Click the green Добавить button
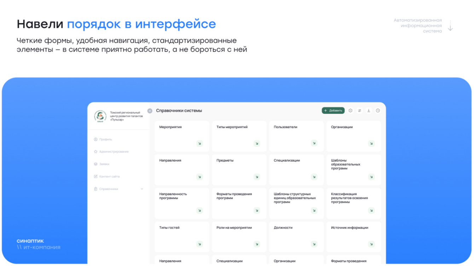This screenshot has width=474, height=266. [333, 111]
